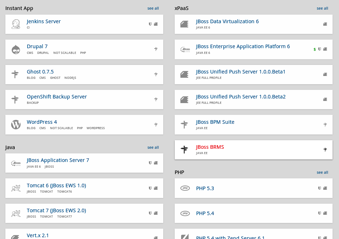The width and height of the screenshot is (339, 239).
Task: Click the quickstart icon right of JBoss BPM Suite
Action: pos(325,124)
